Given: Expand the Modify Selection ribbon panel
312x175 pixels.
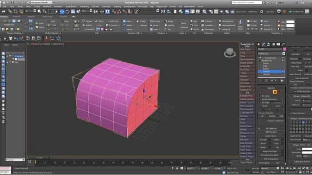Looking at the screenshot, I should pyautogui.click(x=53, y=33).
